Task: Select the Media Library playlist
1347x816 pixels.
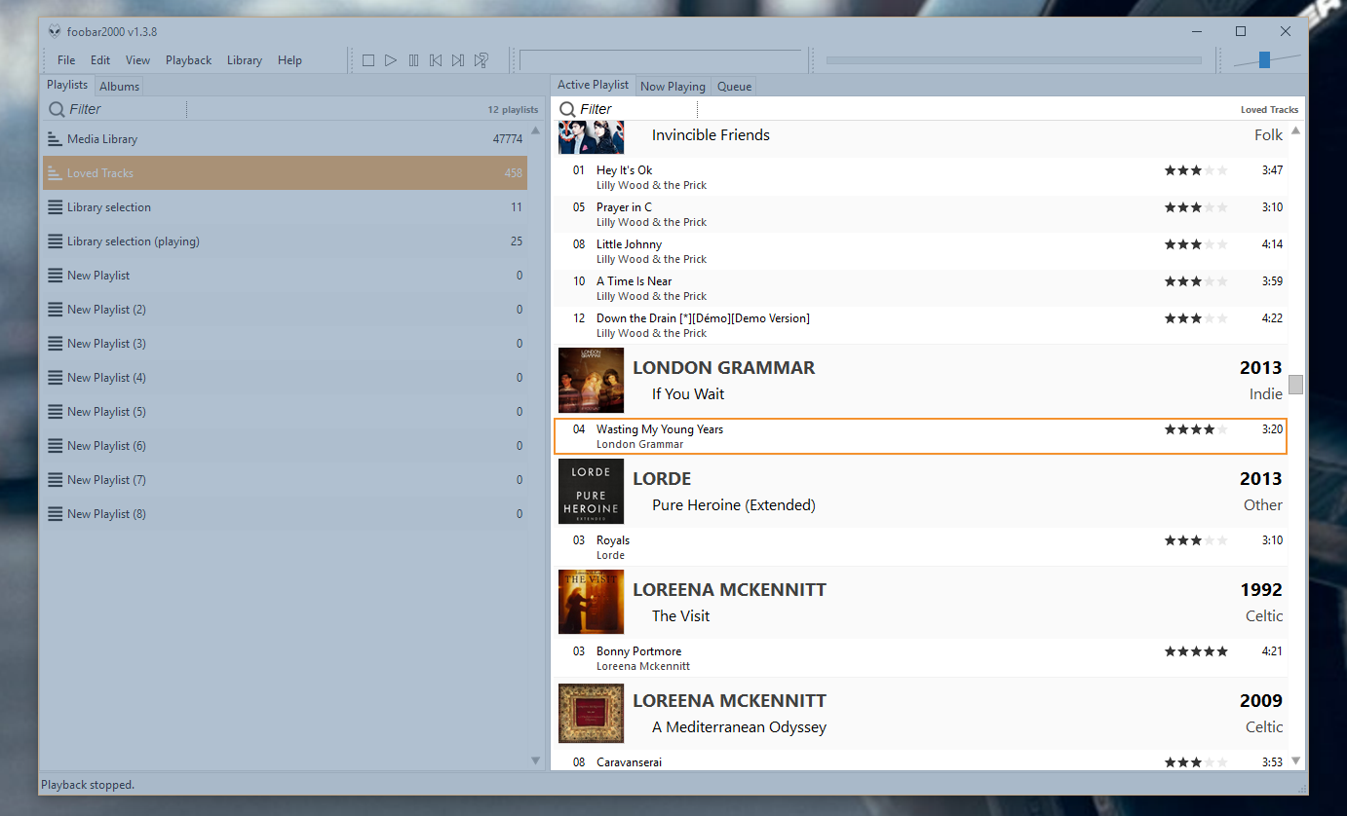Action: pos(285,139)
